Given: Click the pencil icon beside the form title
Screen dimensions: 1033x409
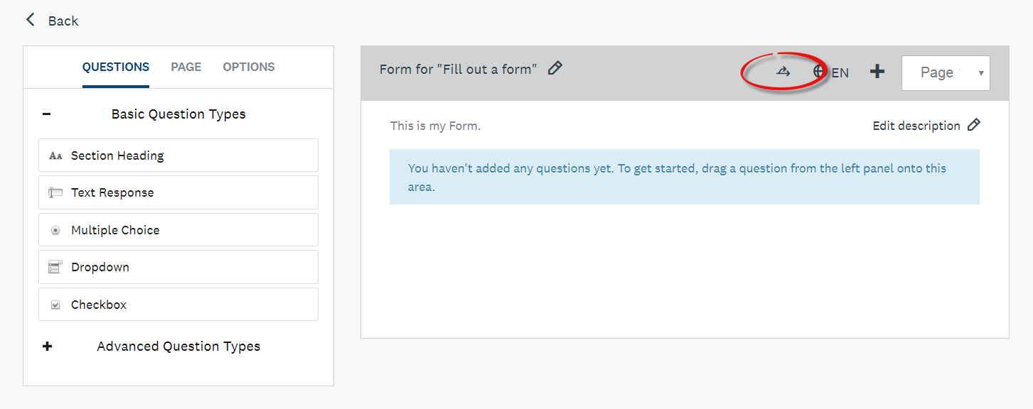Looking at the screenshot, I should click(x=555, y=67).
